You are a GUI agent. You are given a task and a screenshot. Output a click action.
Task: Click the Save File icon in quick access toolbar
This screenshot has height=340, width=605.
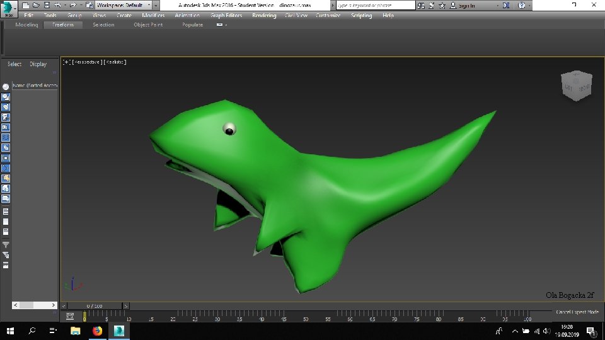[45, 5]
